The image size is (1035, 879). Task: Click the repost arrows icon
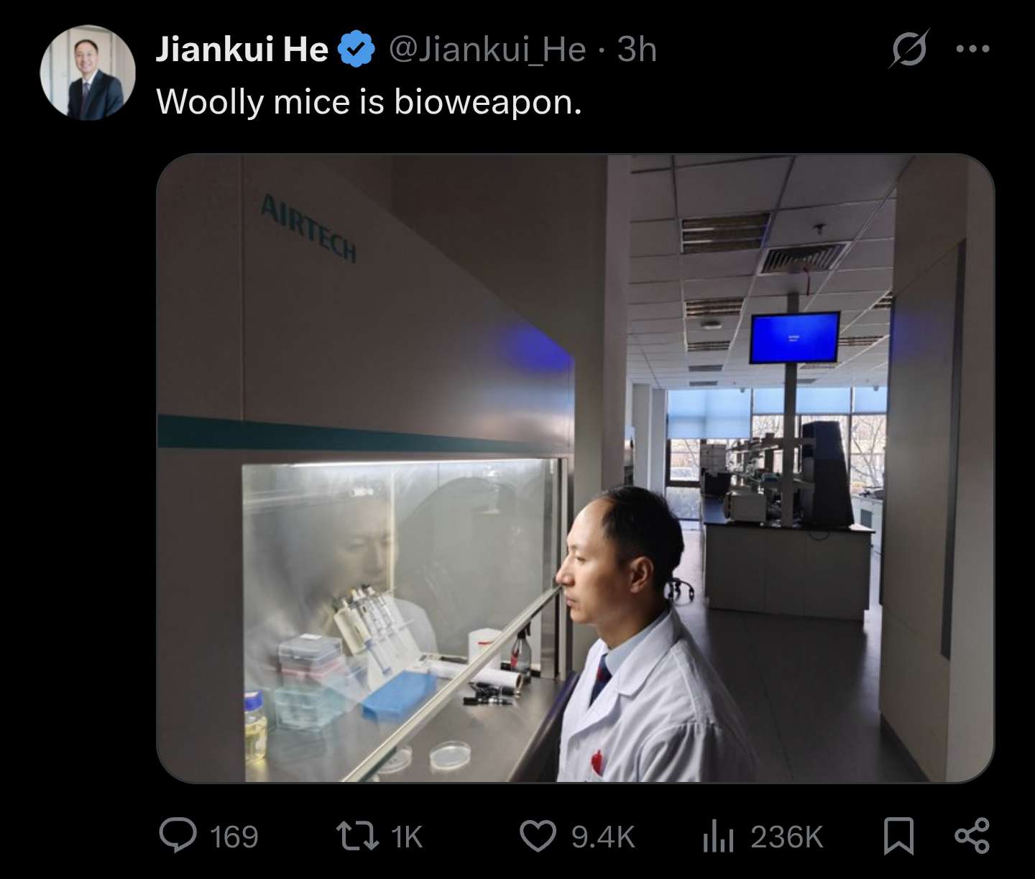[357, 837]
